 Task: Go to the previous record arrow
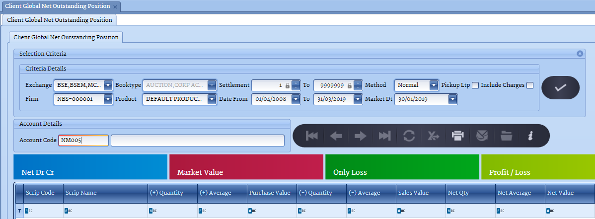(336, 136)
